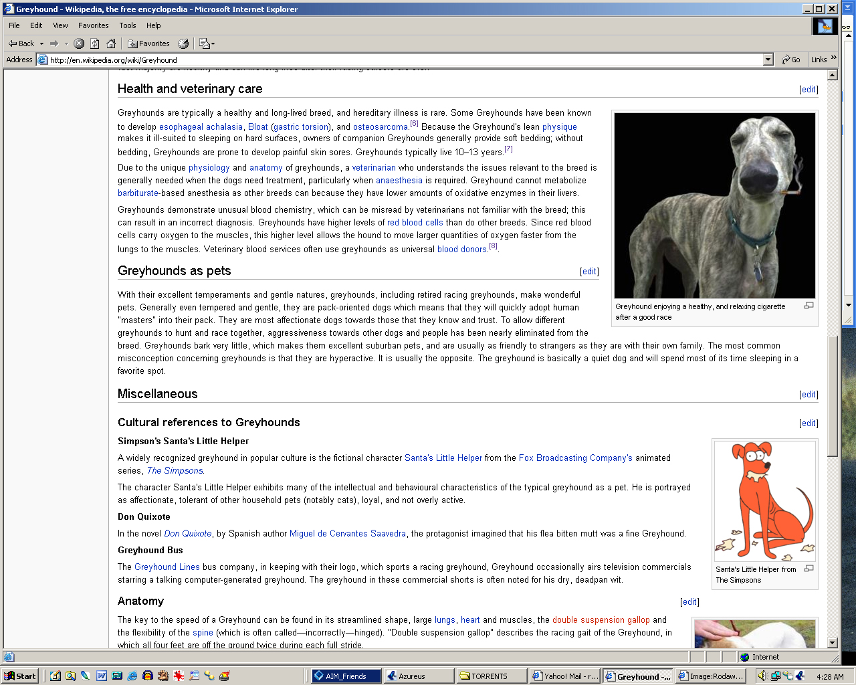The image size is (856, 685).
Task: Click the Forward arrow toolbar button
Action: tap(54, 43)
